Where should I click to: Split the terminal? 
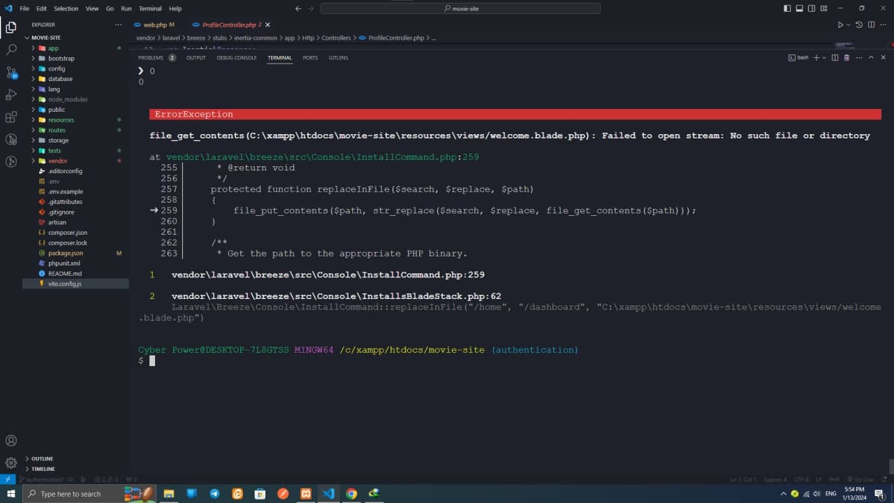pos(835,57)
